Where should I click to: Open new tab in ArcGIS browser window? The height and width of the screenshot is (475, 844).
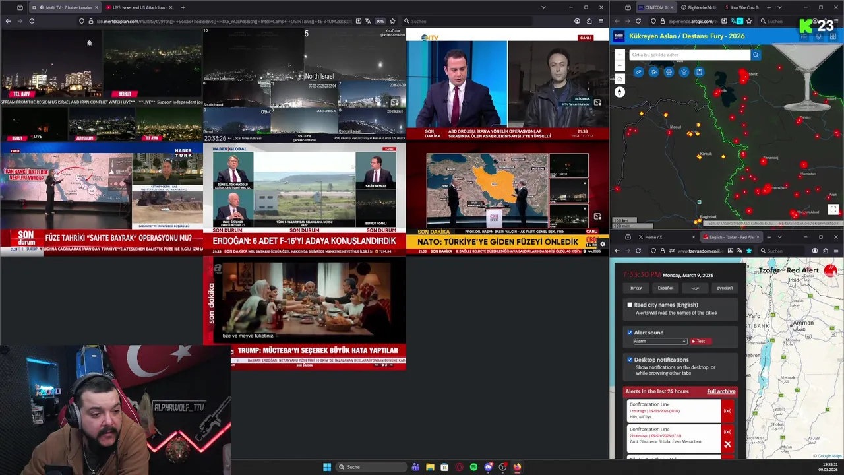[769, 7]
